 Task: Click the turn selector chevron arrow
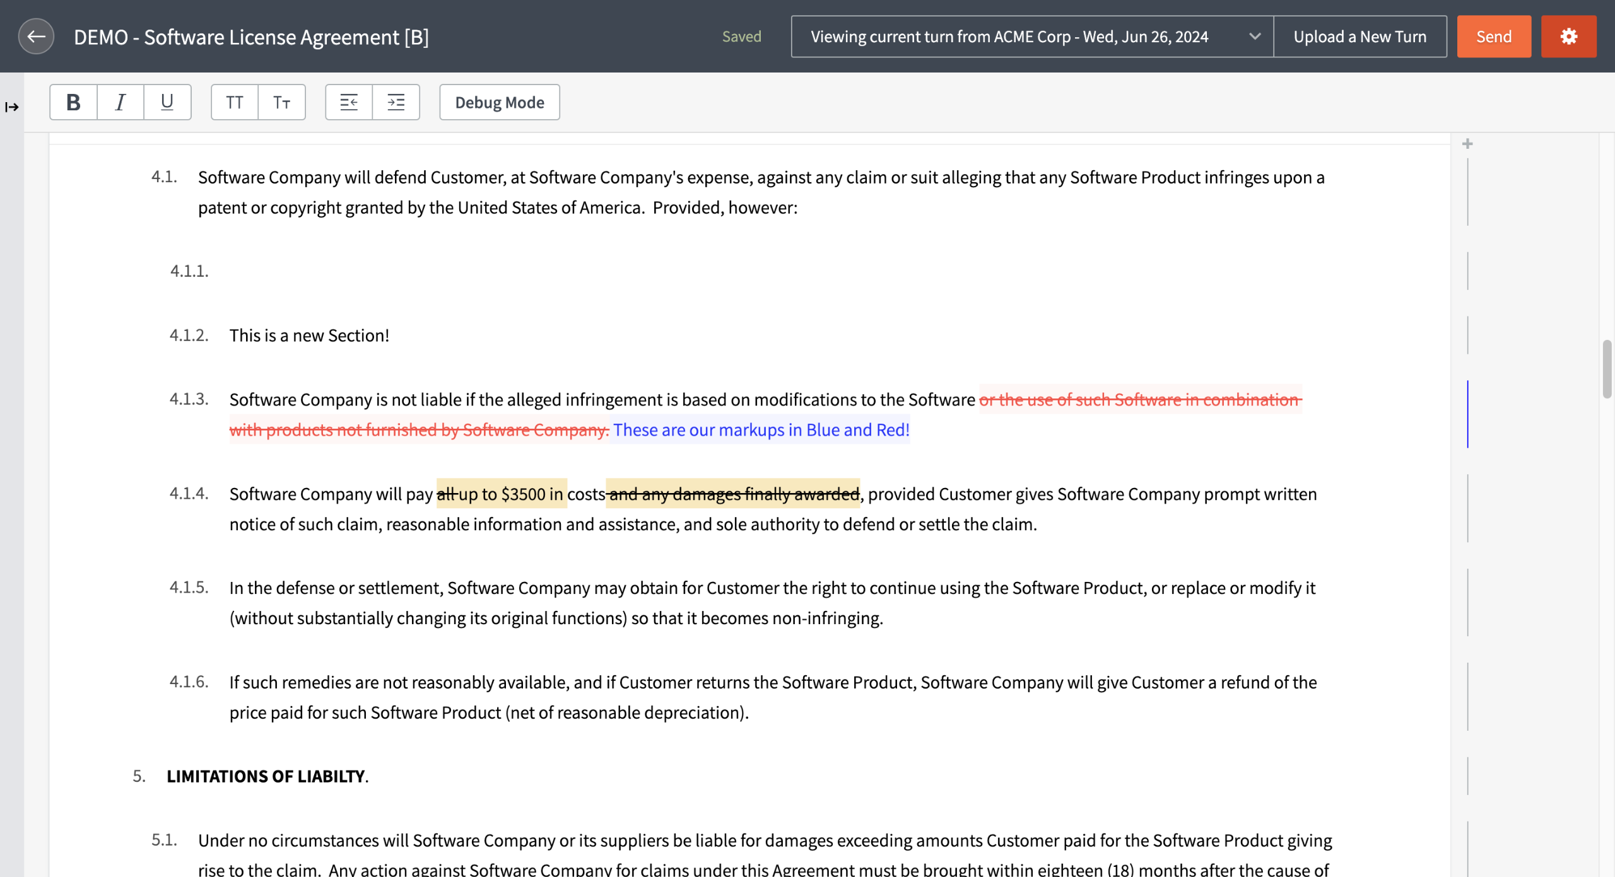(x=1255, y=37)
